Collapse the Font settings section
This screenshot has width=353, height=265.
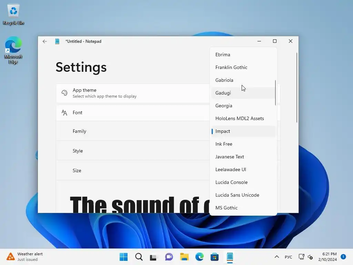click(168, 113)
